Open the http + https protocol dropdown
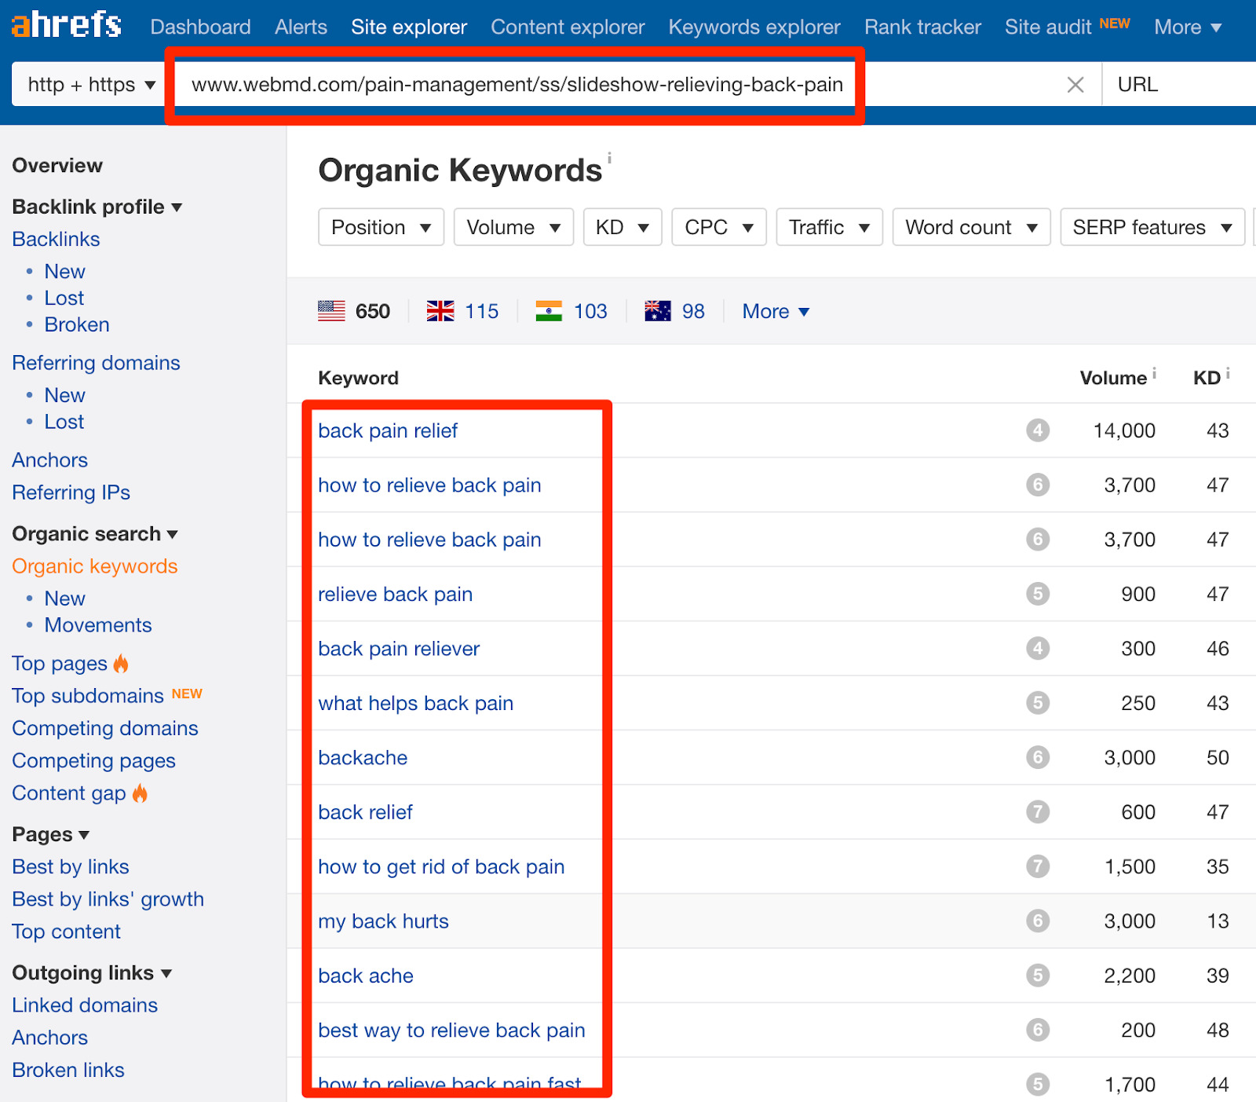Screen dimensions: 1256x1102 pos(91,85)
